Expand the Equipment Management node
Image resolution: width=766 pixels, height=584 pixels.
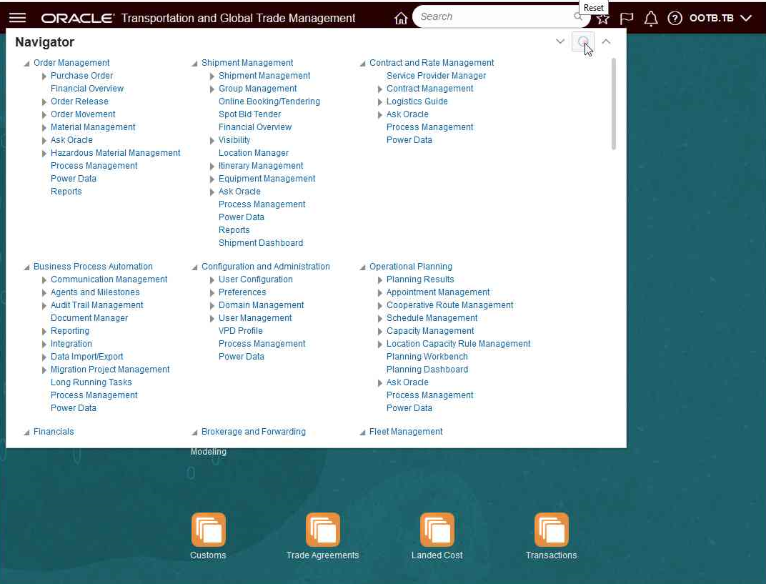(212, 179)
